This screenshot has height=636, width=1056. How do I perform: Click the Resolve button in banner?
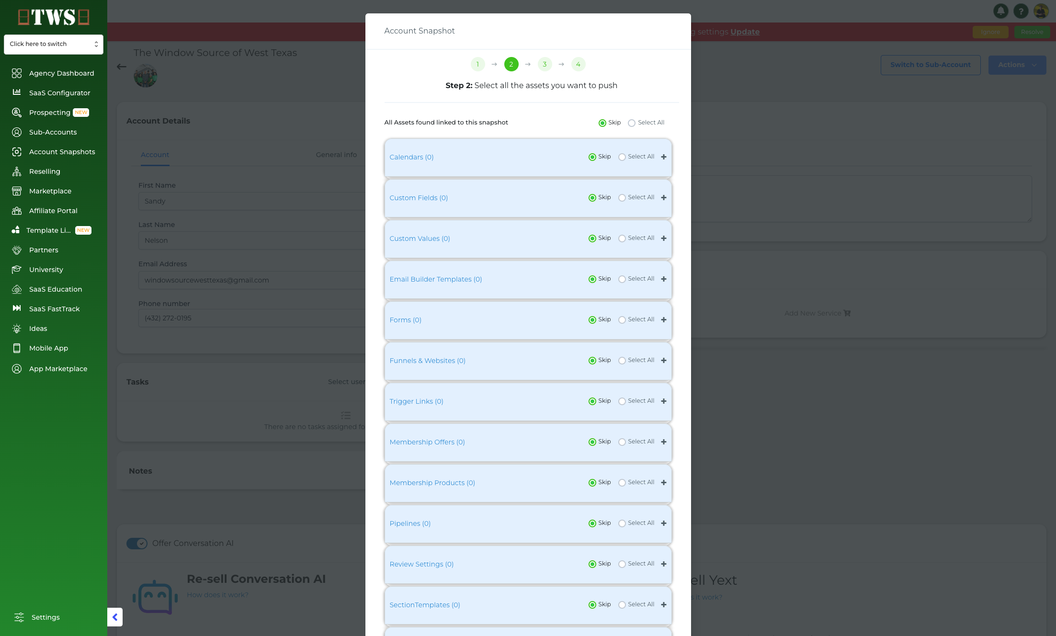click(x=1032, y=32)
